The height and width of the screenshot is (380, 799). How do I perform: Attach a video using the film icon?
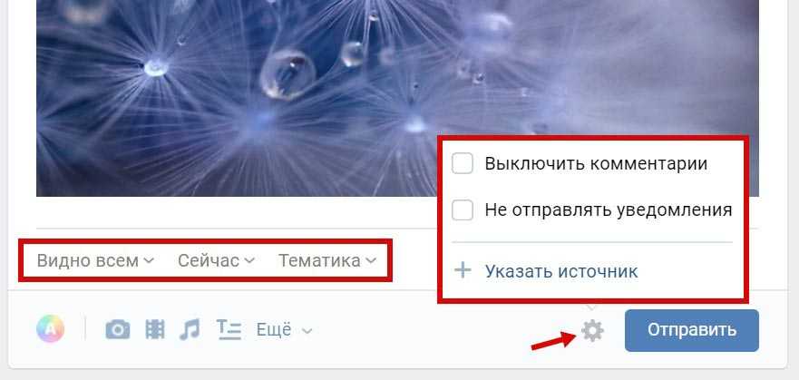(155, 329)
